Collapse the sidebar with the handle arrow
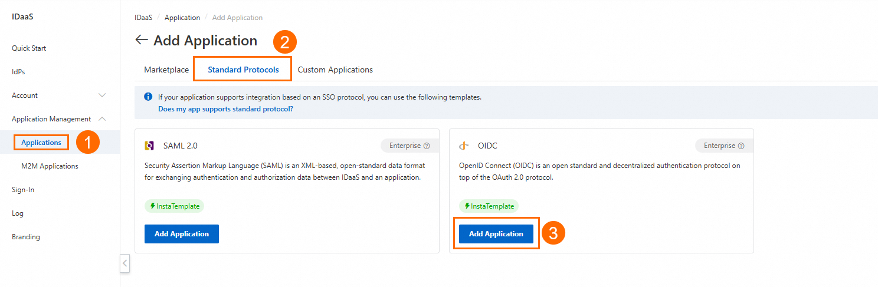The width and height of the screenshot is (878, 287). tap(125, 263)
